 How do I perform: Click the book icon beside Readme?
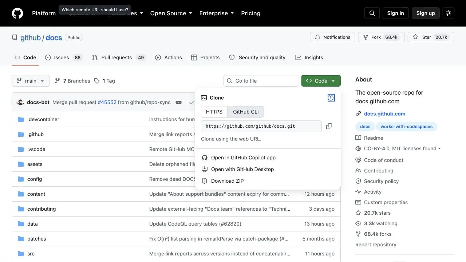coord(358,138)
